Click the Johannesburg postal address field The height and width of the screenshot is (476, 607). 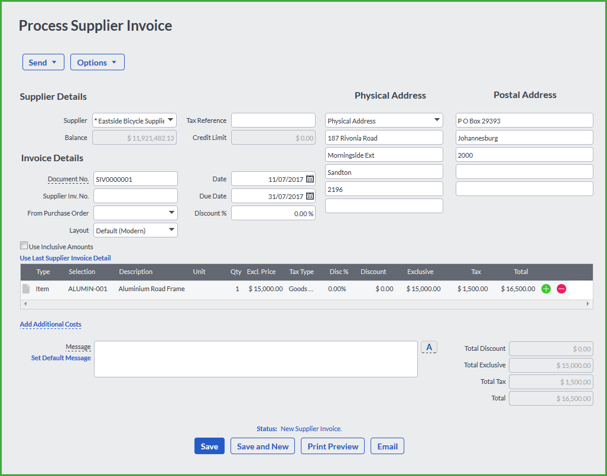tap(524, 138)
